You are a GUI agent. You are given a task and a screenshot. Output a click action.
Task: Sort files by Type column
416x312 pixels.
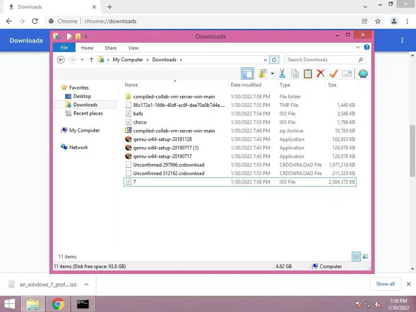tap(301, 84)
